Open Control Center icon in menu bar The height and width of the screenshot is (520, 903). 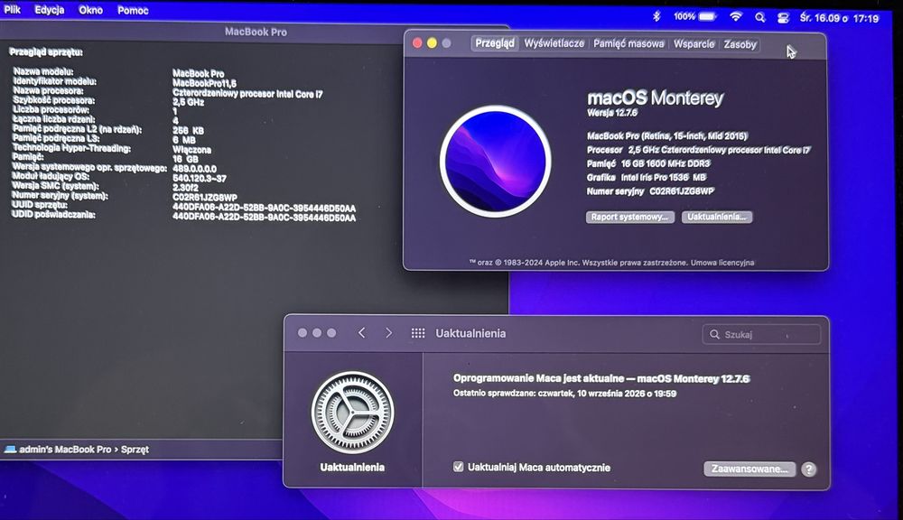[x=783, y=18]
